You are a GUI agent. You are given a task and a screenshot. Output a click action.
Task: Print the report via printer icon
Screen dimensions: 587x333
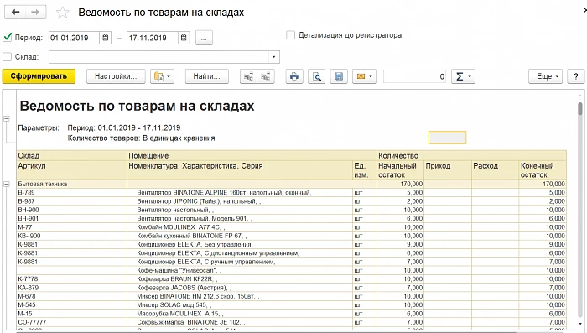point(294,76)
